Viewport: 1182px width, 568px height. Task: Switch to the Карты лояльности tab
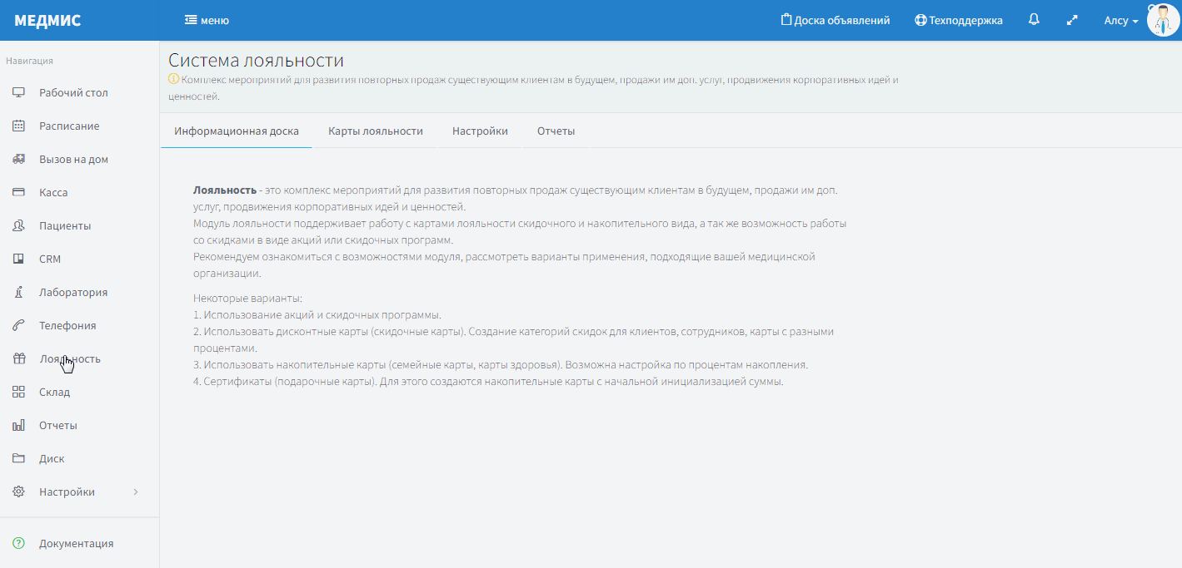click(x=376, y=131)
